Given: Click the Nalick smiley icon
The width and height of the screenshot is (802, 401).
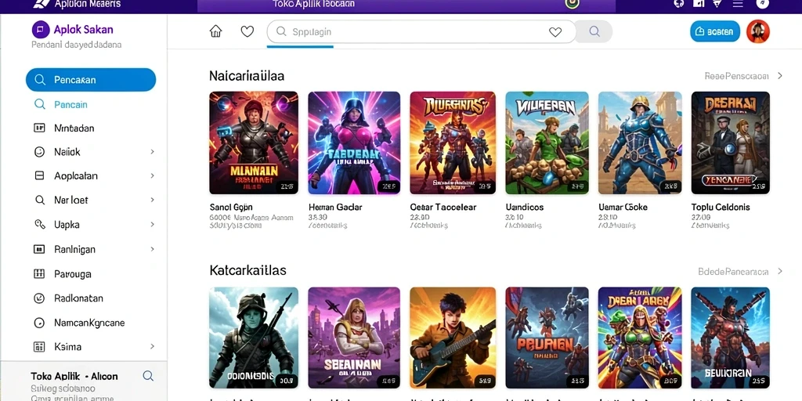Looking at the screenshot, I should point(39,152).
